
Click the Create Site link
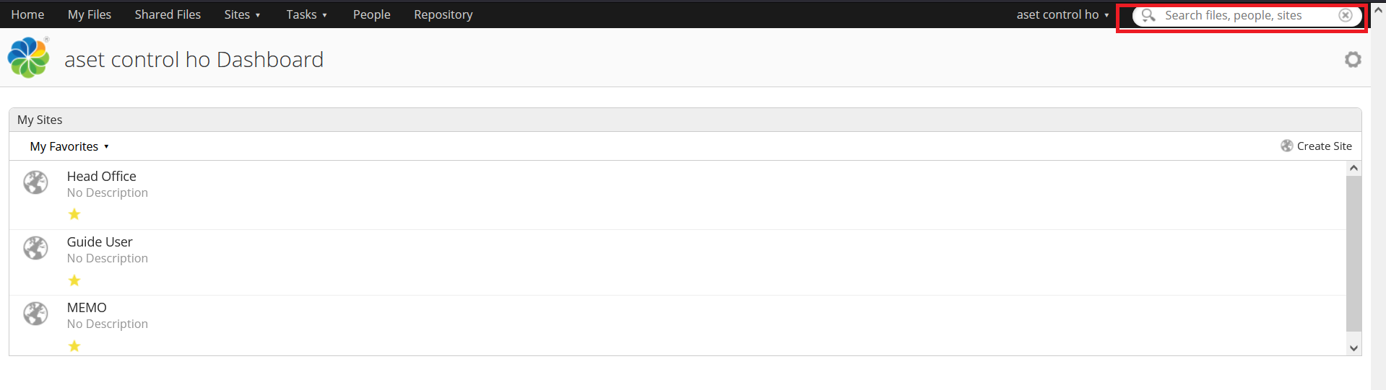(1324, 146)
